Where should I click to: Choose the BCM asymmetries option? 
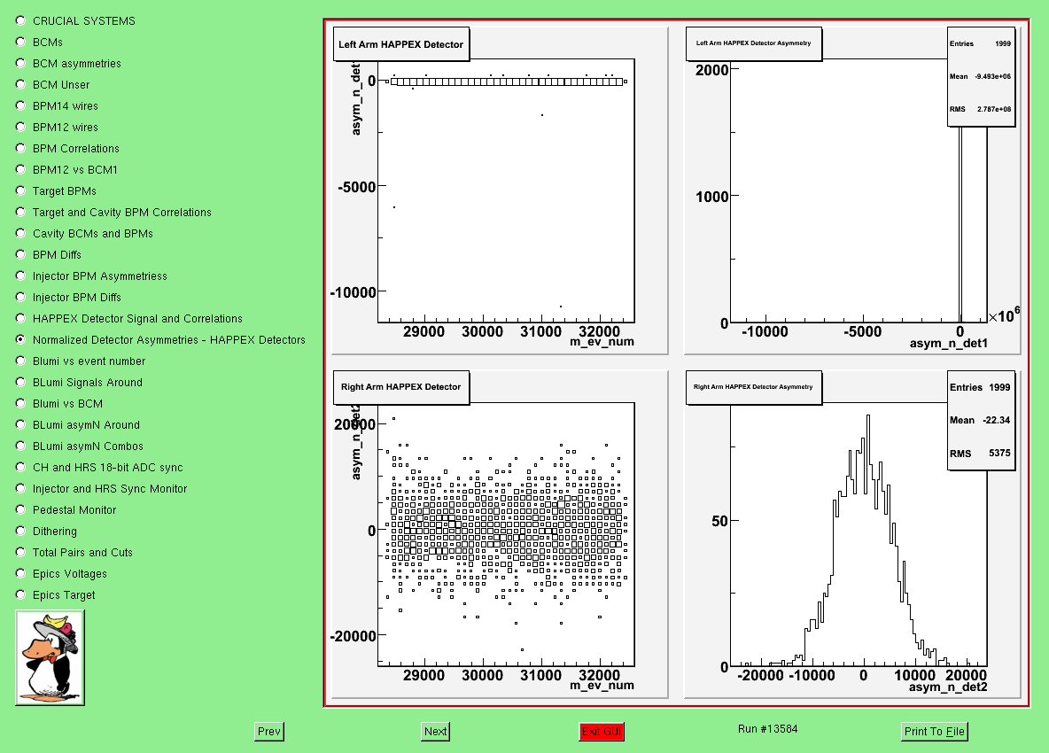(x=20, y=64)
